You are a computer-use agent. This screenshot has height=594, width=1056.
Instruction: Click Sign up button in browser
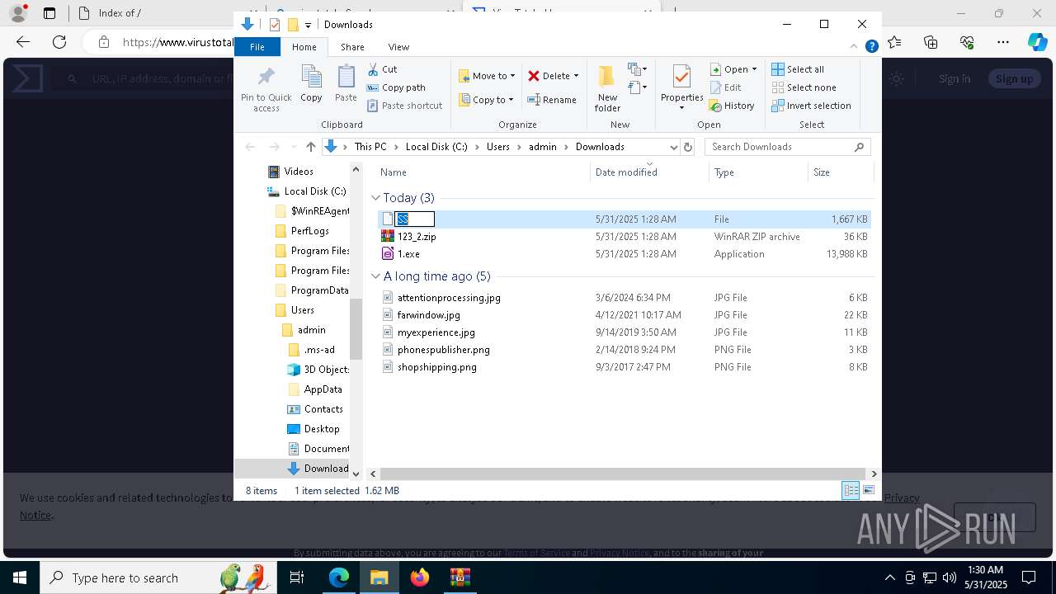click(1014, 78)
